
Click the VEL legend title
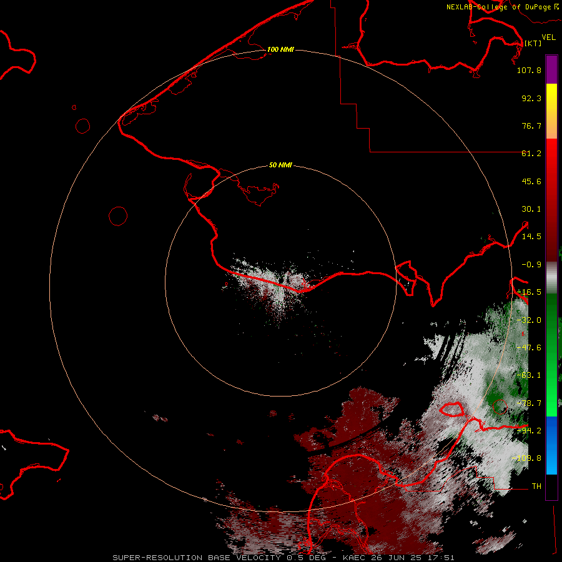tap(548, 37)
